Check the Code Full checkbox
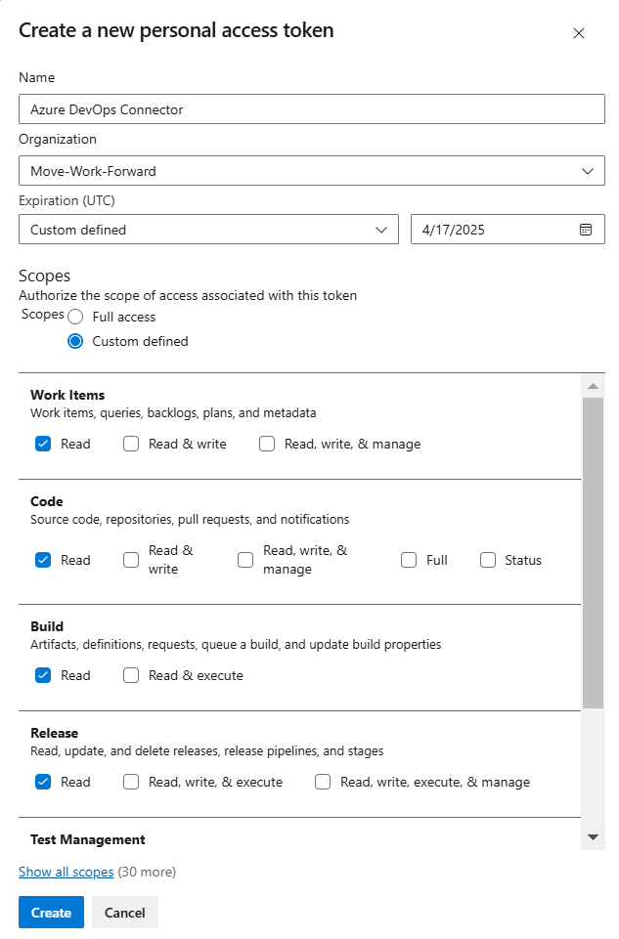The width and height of the screenshot is (619, 939). (409, 560)
